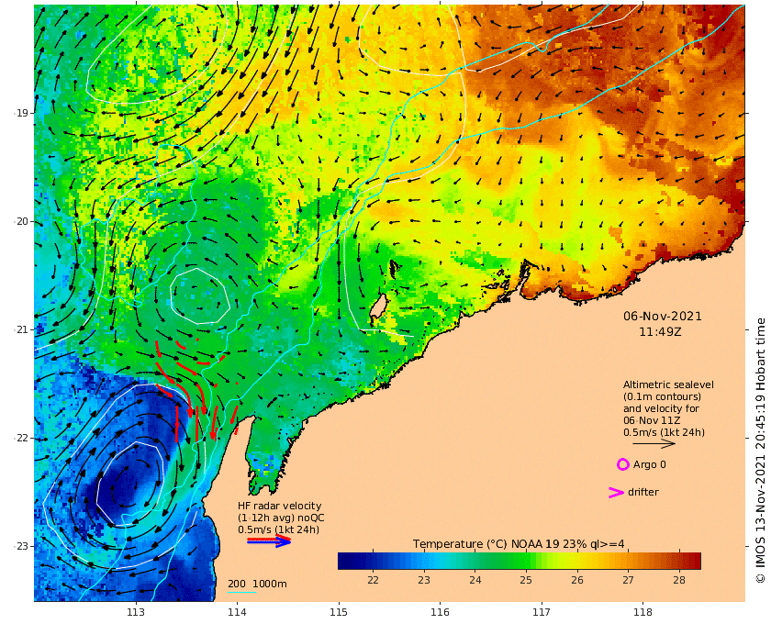
Task: Click the IMOS copyright timestamp text
Action: 761,451
